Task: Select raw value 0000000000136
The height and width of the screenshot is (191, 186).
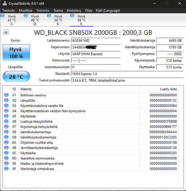Action: (163, 147)
